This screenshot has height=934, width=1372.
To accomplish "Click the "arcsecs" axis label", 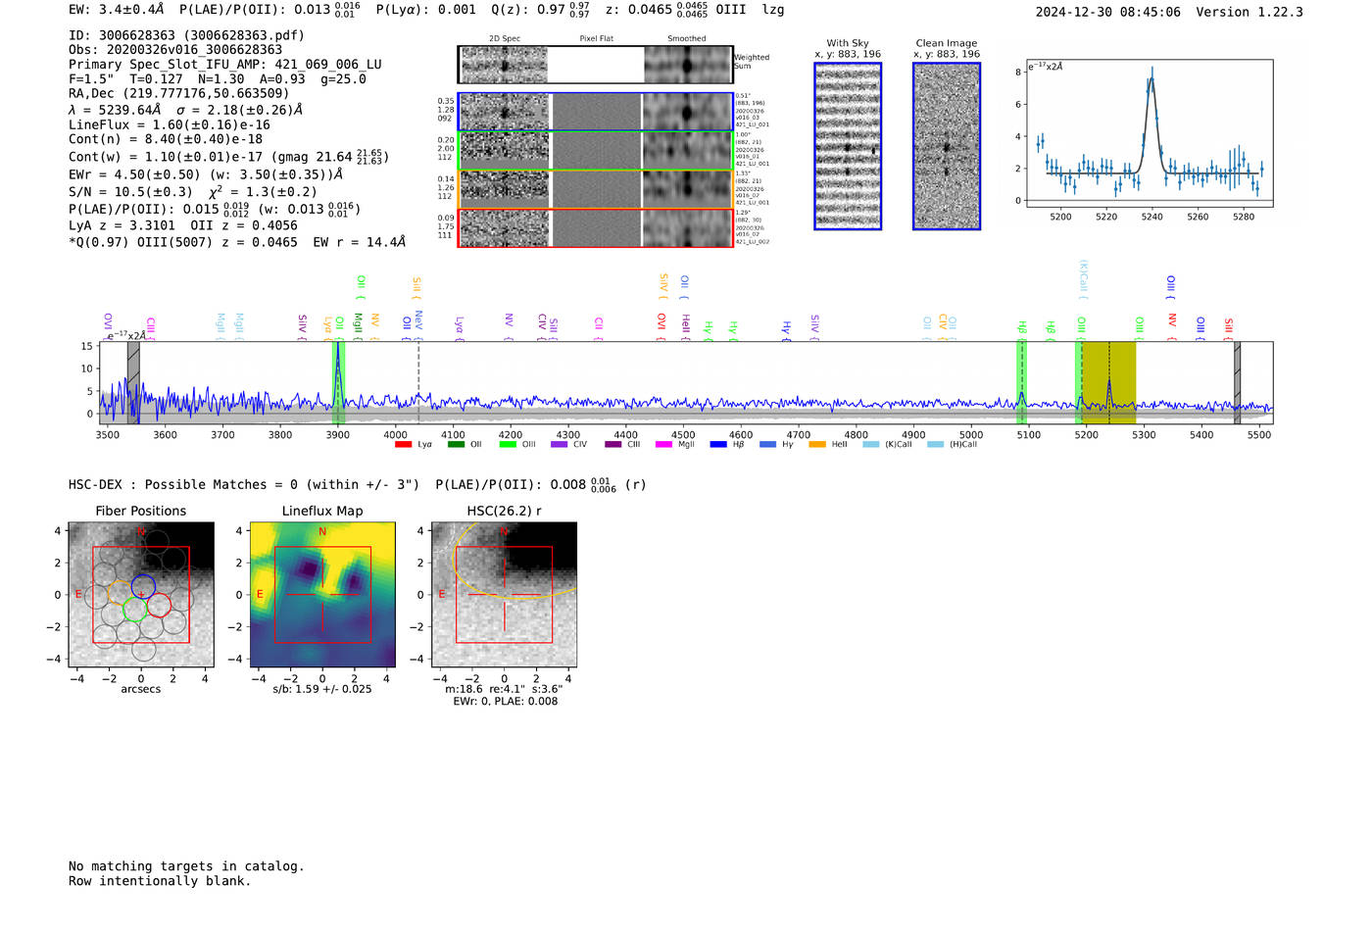I will click(141, 689).
